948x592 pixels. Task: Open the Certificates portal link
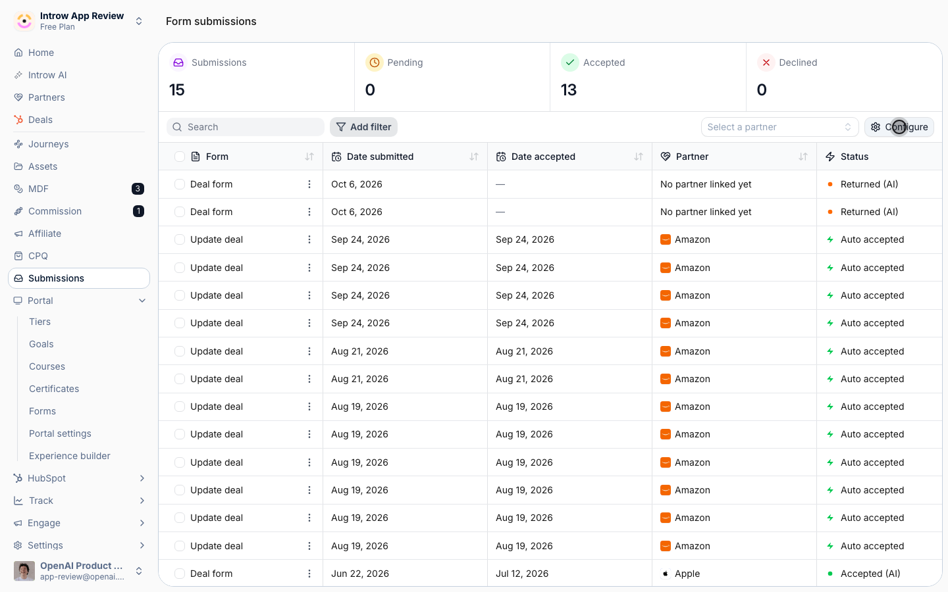pyautogui.click(x=54, y=389)
